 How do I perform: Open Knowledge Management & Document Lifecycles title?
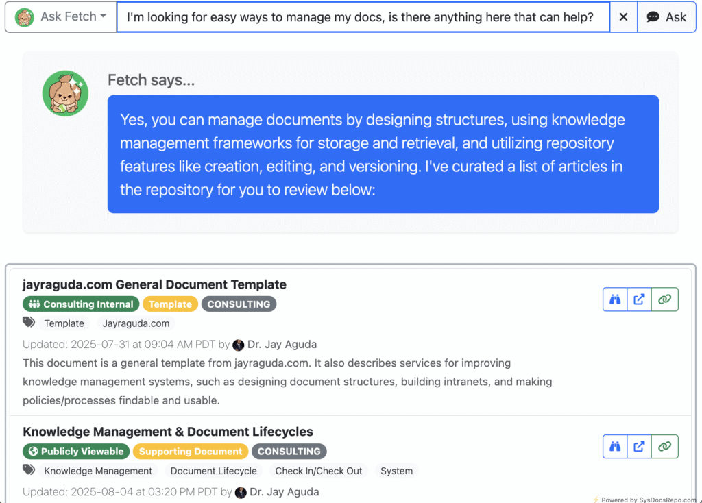tap(168, 432)
